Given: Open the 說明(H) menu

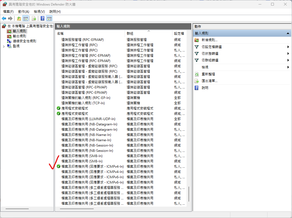Looking at the screenshot, I should 55,11.
